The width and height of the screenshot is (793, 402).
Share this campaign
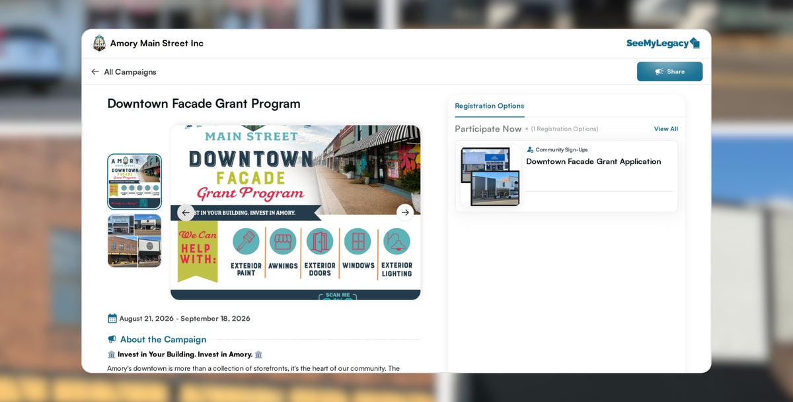click(669, 71)
